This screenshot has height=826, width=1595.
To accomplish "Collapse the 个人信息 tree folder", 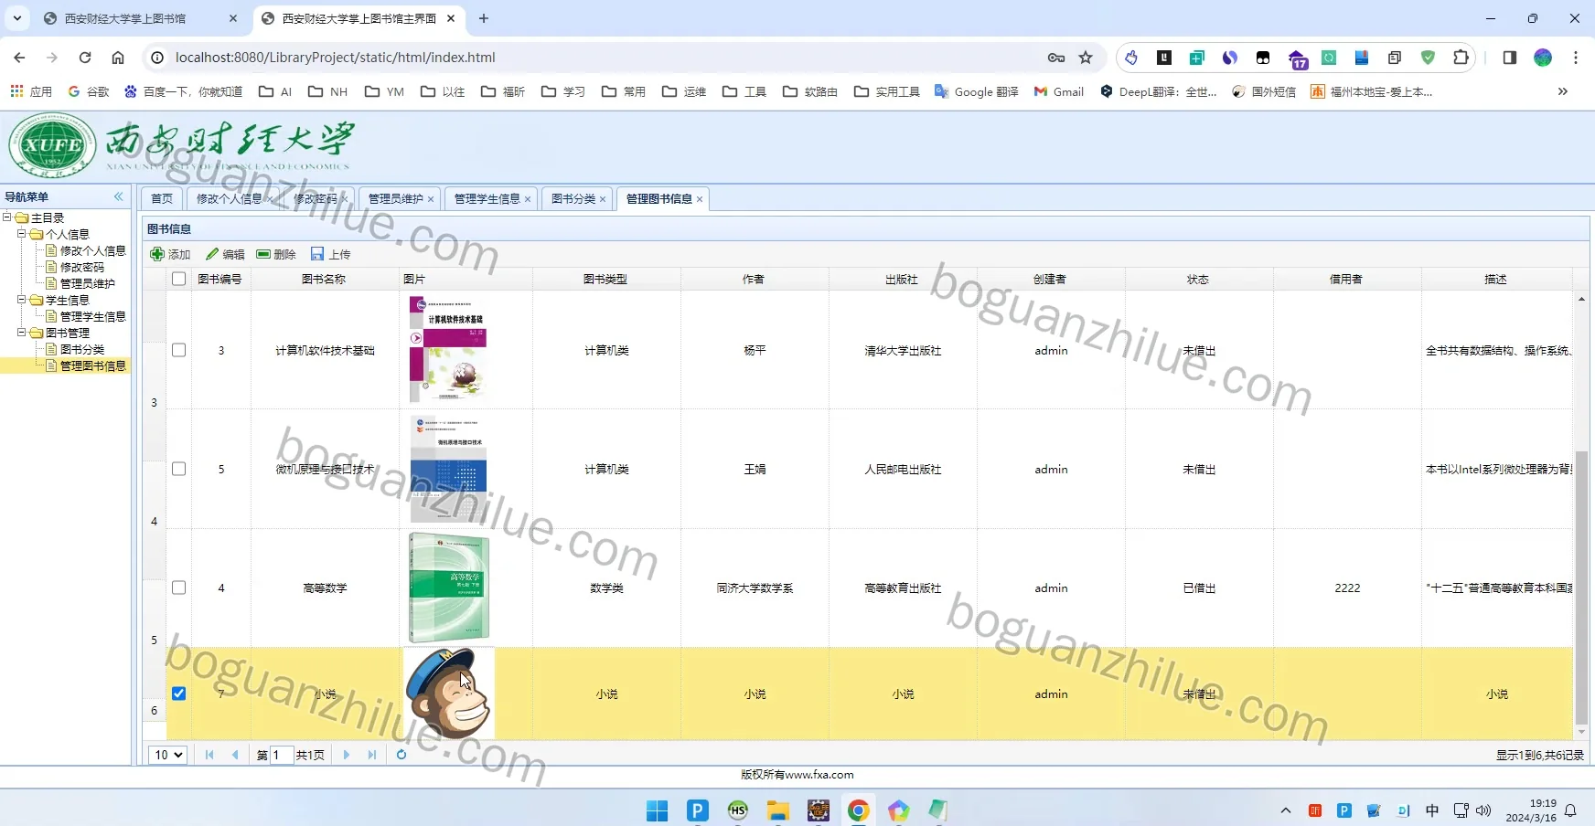I will [22, 234].
